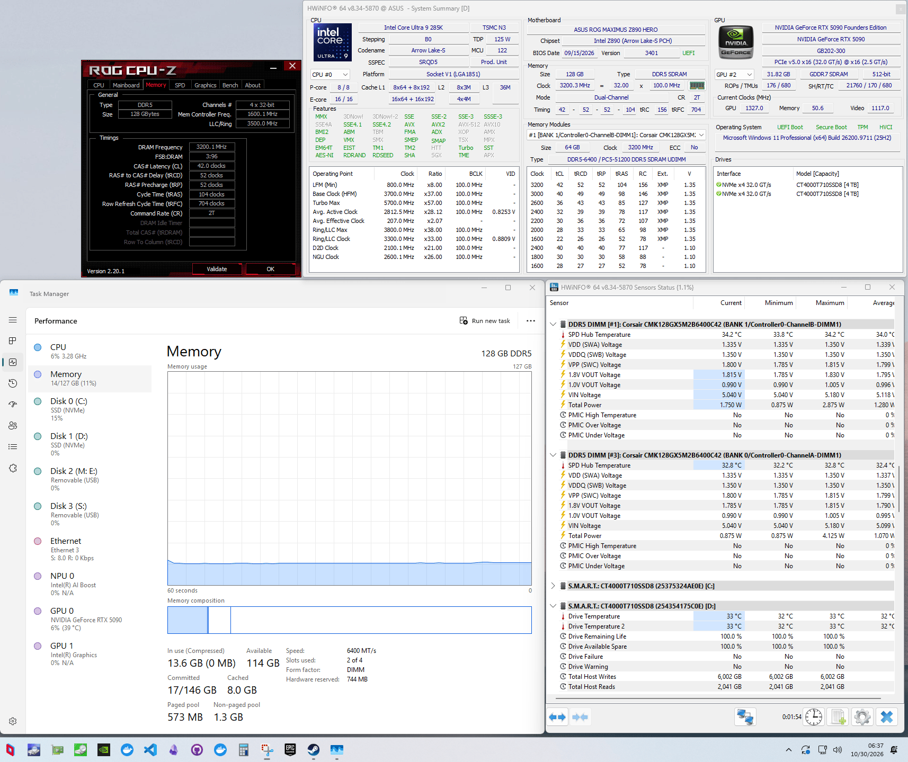Open the CPU #0 selector dropdown
Viewport: 908px width, 762px height.
331,75
